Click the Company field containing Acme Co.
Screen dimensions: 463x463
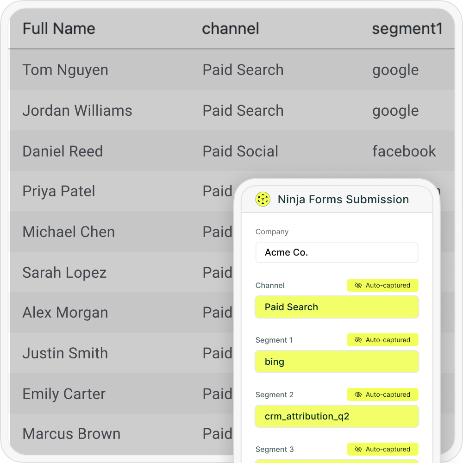(x=337, y=252)
